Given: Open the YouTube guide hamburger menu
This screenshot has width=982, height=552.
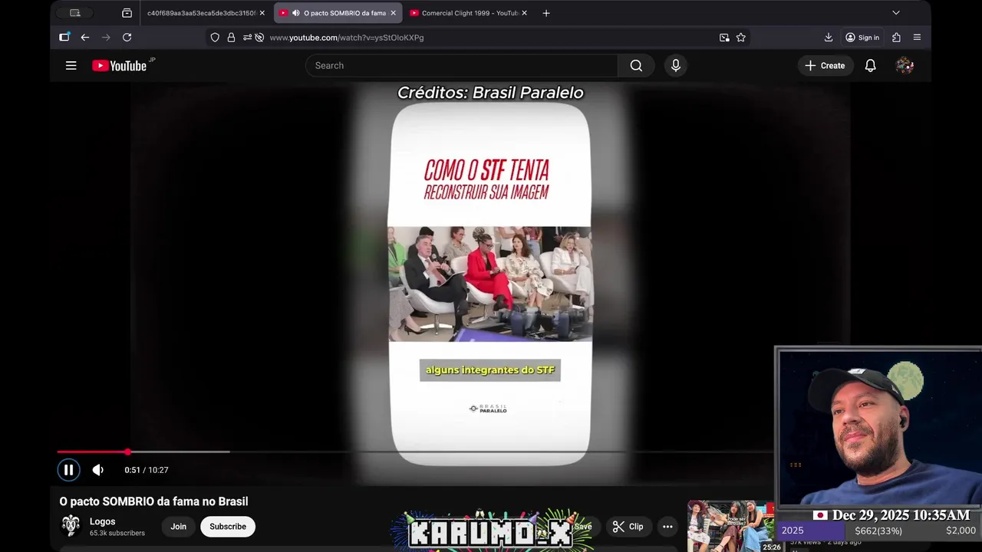Looking at the screenshot, I should click(71, 66).
